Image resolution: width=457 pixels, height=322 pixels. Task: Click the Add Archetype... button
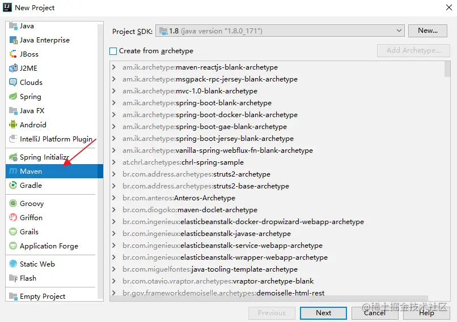[x=413, y=50]
